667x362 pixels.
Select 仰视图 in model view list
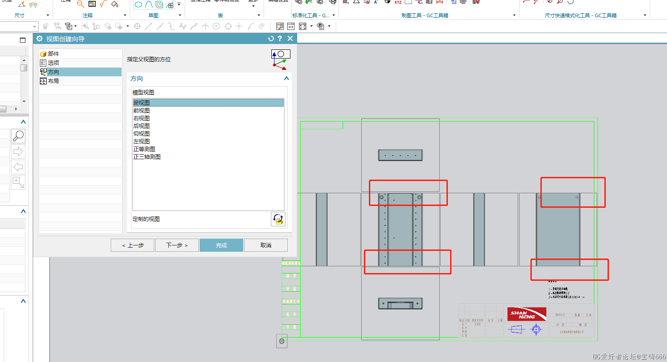[x=208, y=134]
